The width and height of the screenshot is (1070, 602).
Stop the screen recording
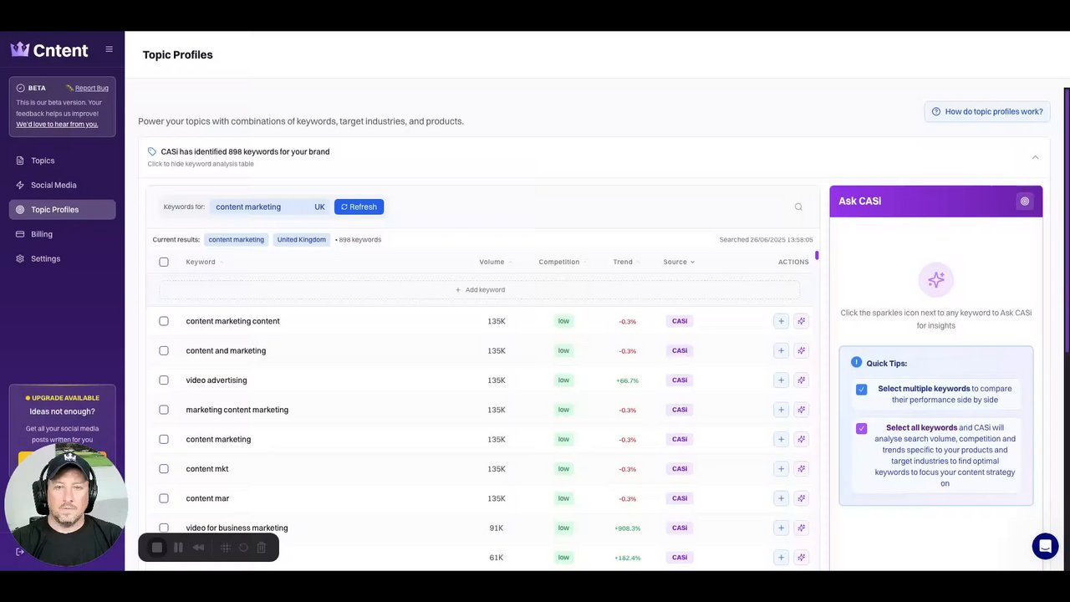(156, 548)
